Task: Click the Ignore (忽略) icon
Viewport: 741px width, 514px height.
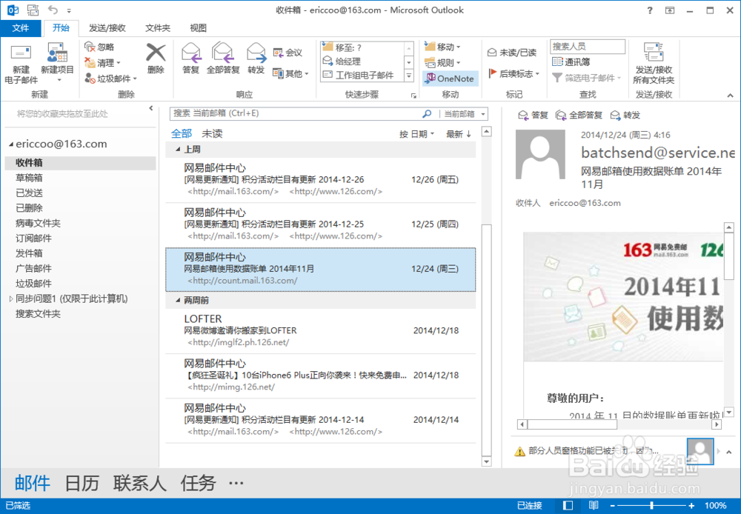Action: point(90,47)
